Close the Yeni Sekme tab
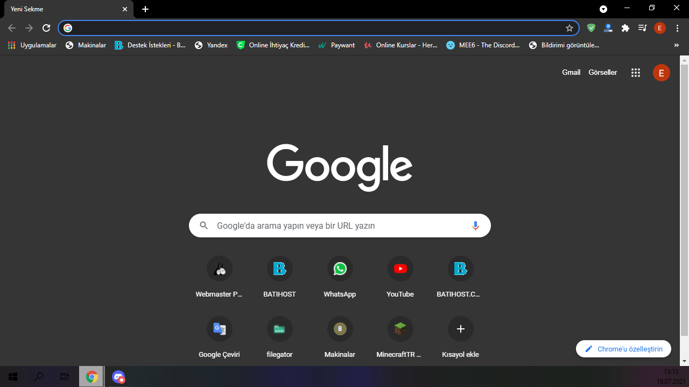Screen dimensions: 689x387 pyautogui.click(x=125, y=9)
